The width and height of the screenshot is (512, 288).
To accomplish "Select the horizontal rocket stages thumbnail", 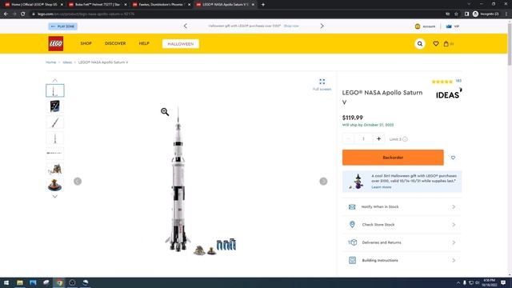I will (x=55, y=153).
